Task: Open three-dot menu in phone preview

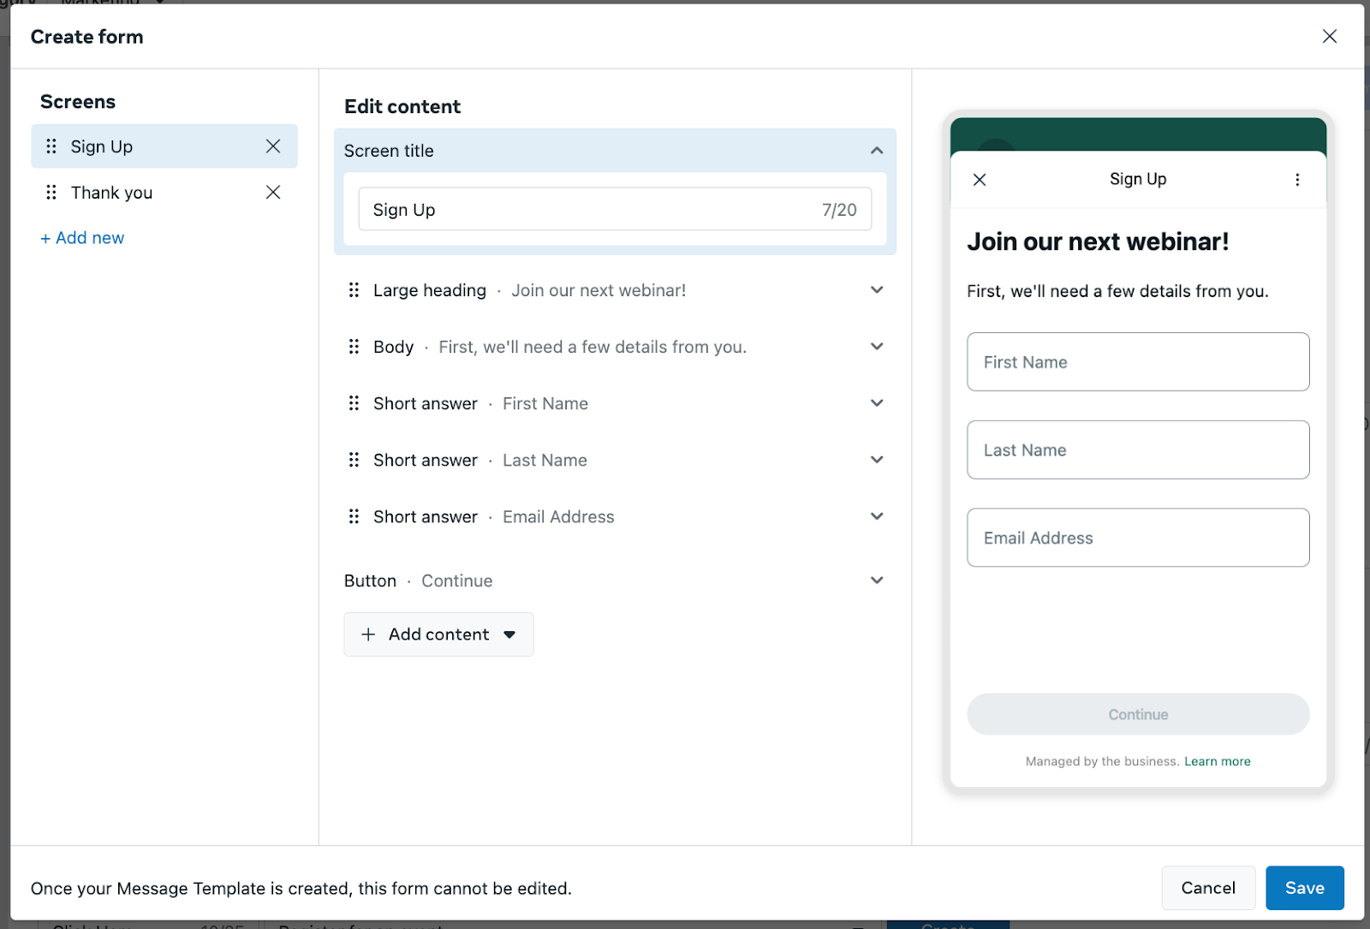Action: tap(1297, 180)
